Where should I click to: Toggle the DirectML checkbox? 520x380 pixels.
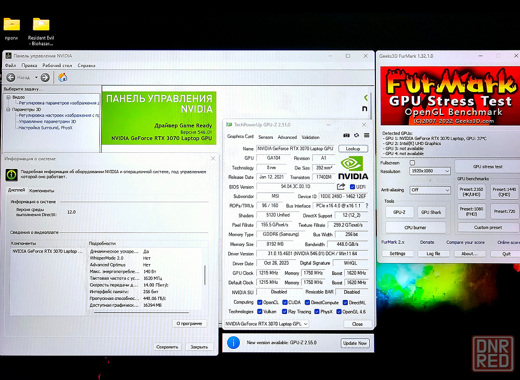345,303
